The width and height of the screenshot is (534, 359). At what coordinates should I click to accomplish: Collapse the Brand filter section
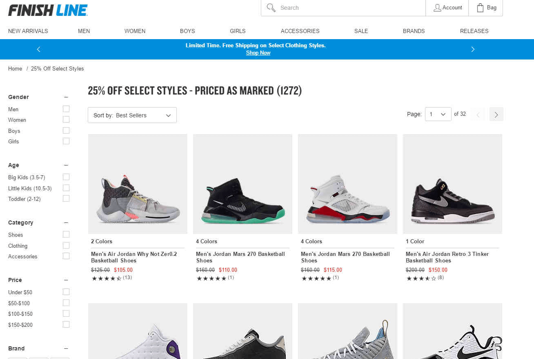pos(66,348)
